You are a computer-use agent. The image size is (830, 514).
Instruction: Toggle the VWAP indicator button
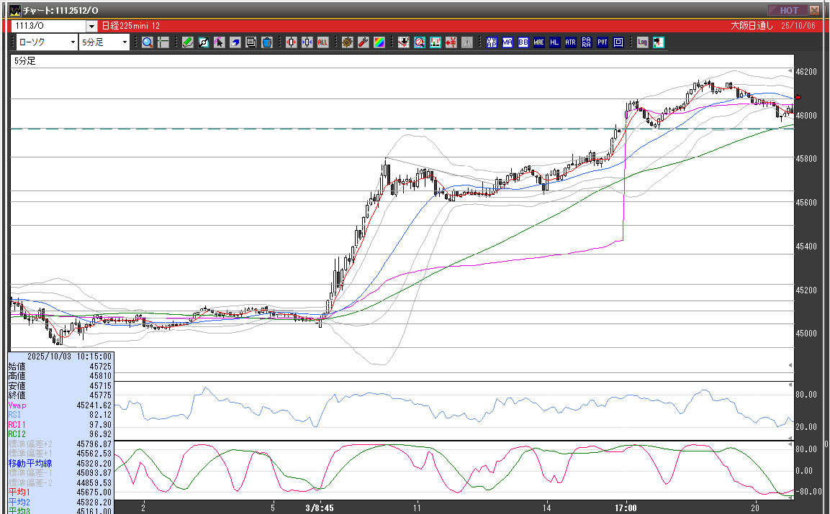492,42
